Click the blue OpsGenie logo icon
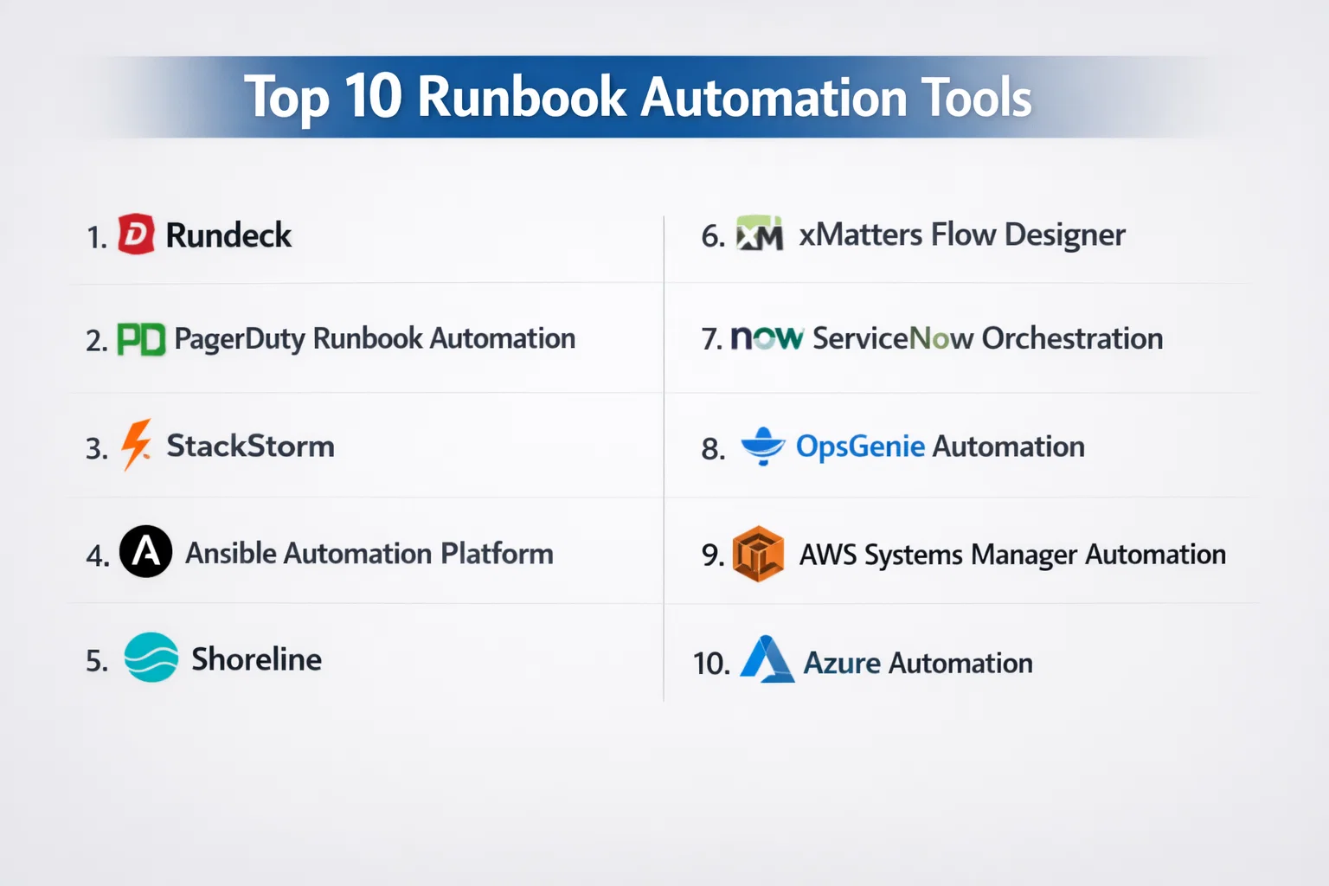Image resolution: width=1329 pixels, height=886 pixels. pyautogui.click(x=763, y=446)
